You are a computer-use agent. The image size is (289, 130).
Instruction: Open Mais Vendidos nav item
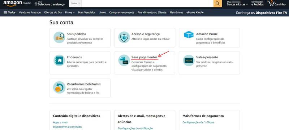tap(87, 13)
